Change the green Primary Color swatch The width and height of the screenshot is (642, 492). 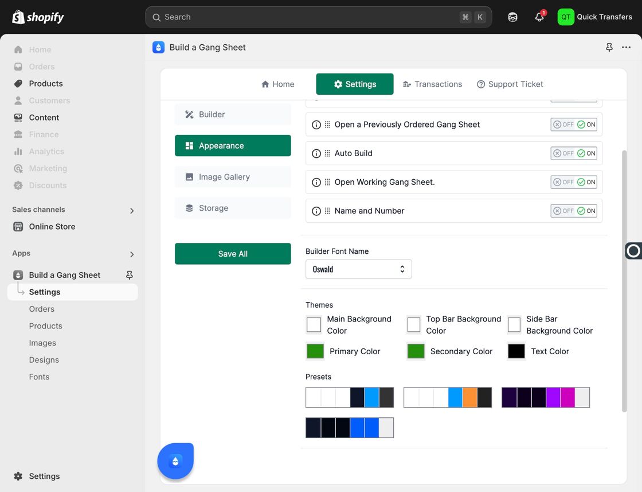315,351
